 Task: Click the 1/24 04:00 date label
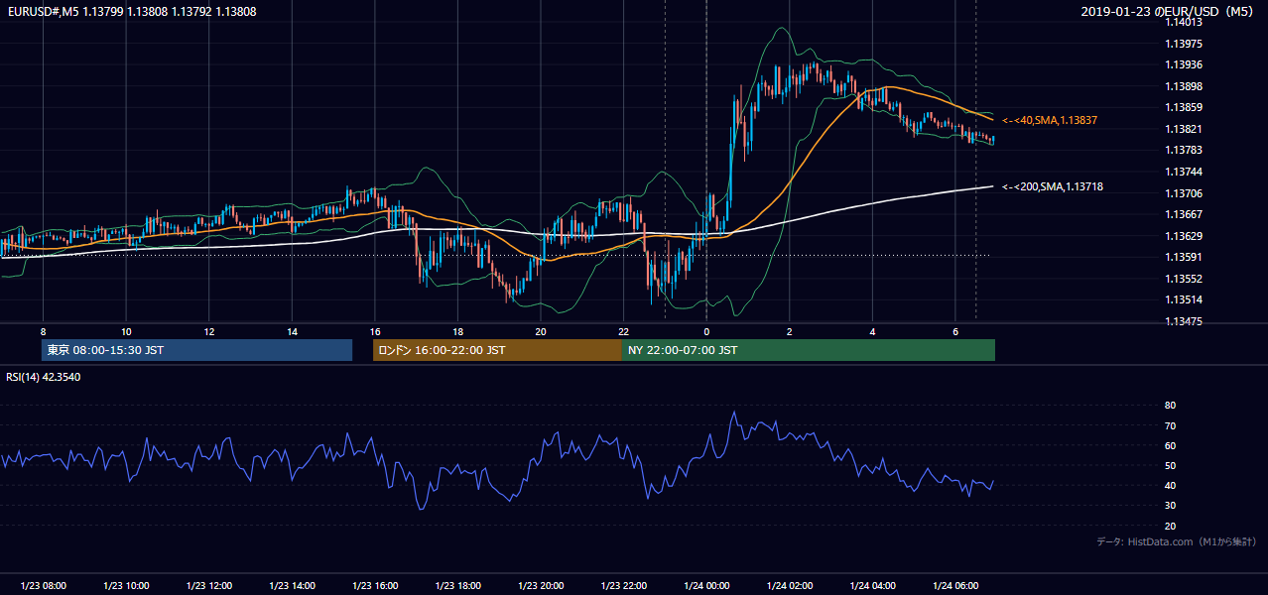[x=872, y=585]
